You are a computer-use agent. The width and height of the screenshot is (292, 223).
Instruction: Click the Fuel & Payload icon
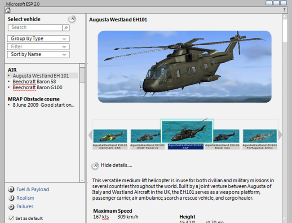pos(11,189)
